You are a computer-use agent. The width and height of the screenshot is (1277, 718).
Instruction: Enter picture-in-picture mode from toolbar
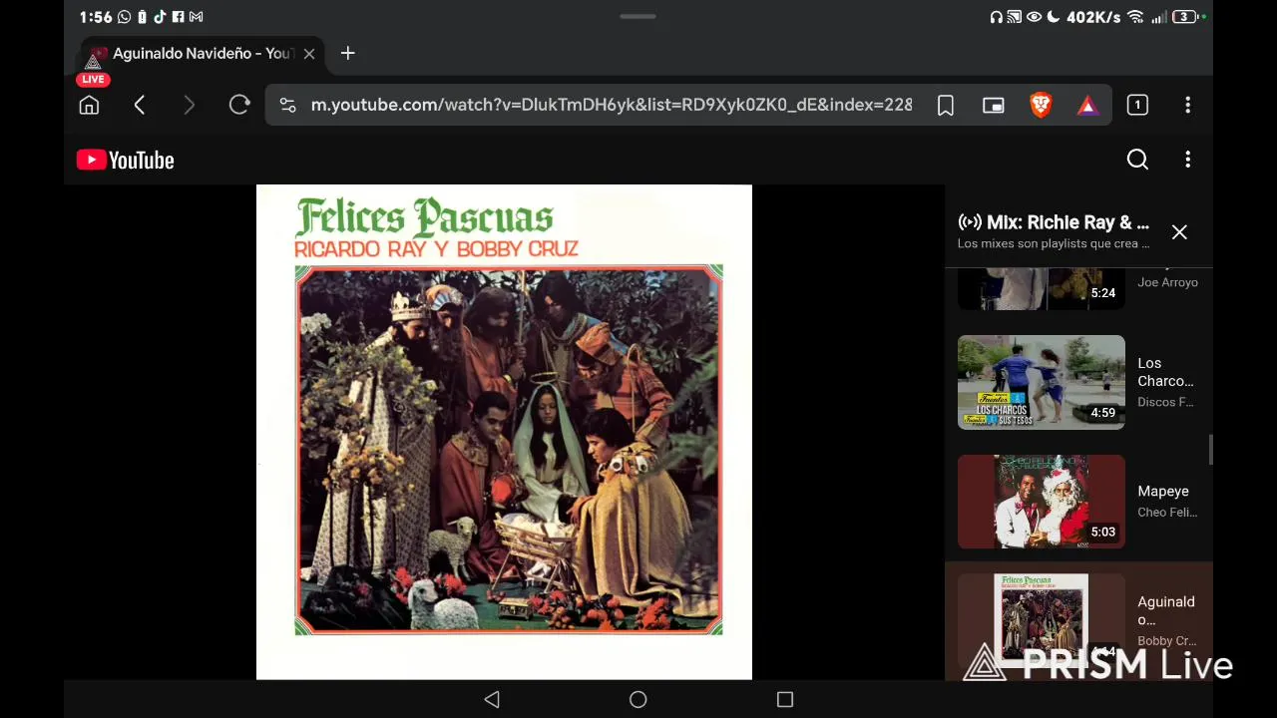pyautogui.click(x=994, y=105)
